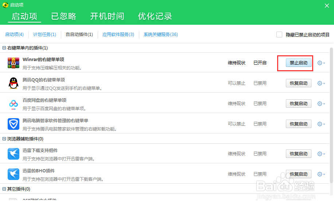Viewport: 334px width, 208px height.
Task: Click the Tencent PC Manager shield icon
Action: (x=13, y=124)
